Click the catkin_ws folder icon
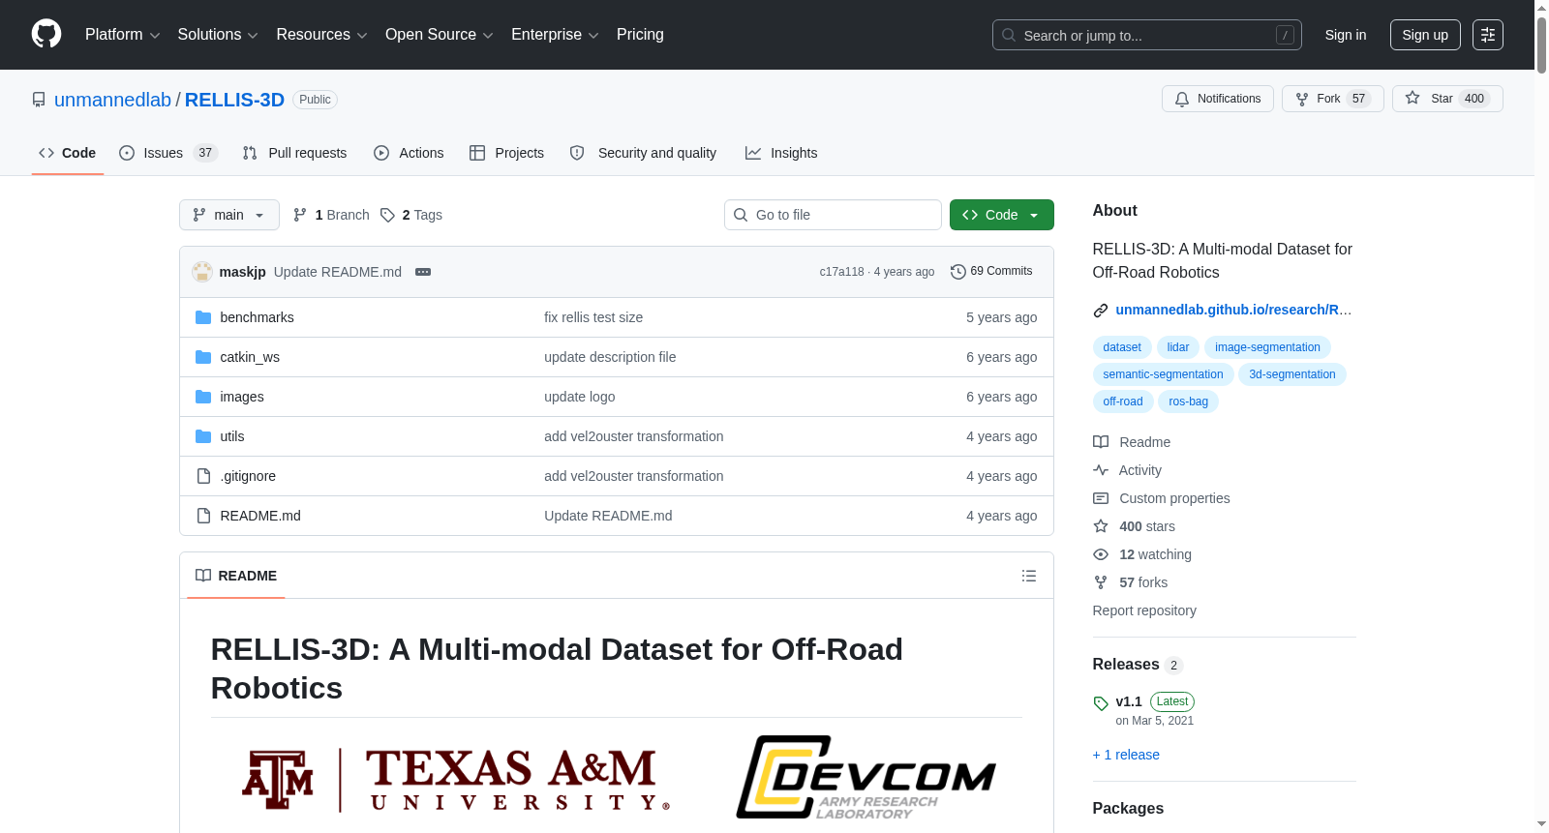 [203, 357]
